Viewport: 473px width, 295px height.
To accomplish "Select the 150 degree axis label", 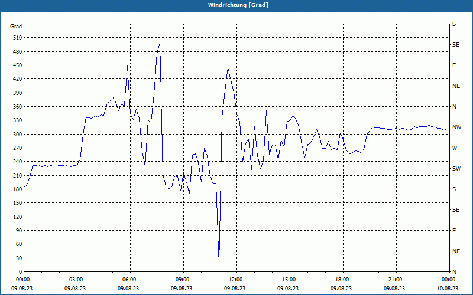I will 18,203.
